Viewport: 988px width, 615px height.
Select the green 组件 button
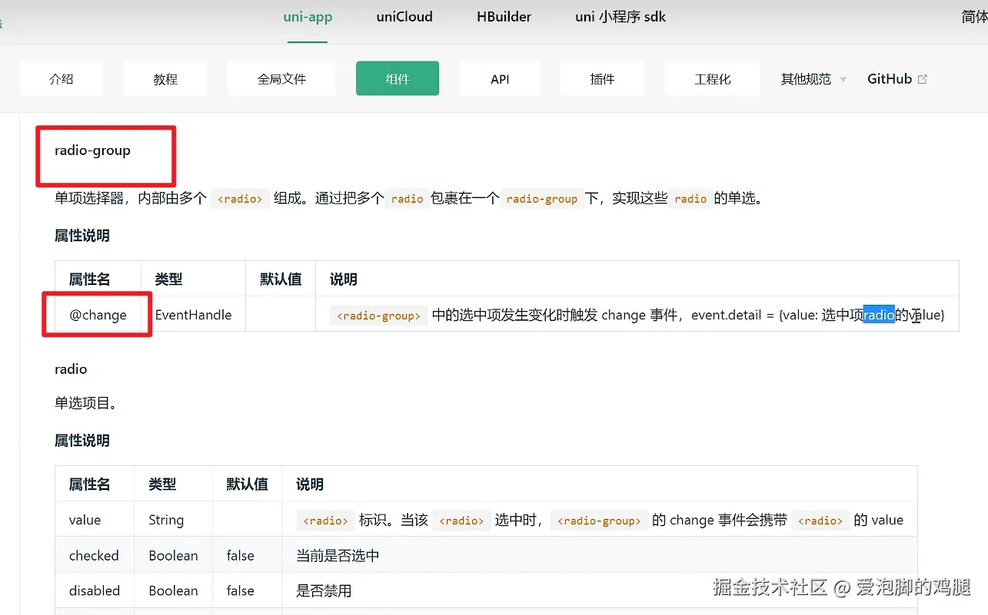pyautogui.click(x=398, y=78)
